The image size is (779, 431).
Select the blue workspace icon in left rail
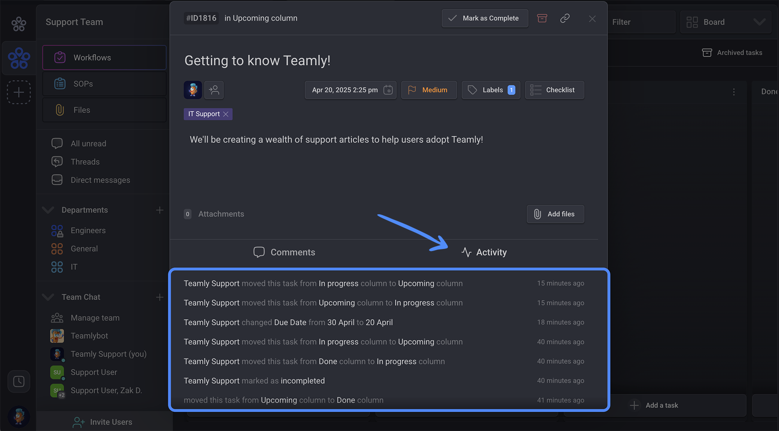tap(19, 58)
